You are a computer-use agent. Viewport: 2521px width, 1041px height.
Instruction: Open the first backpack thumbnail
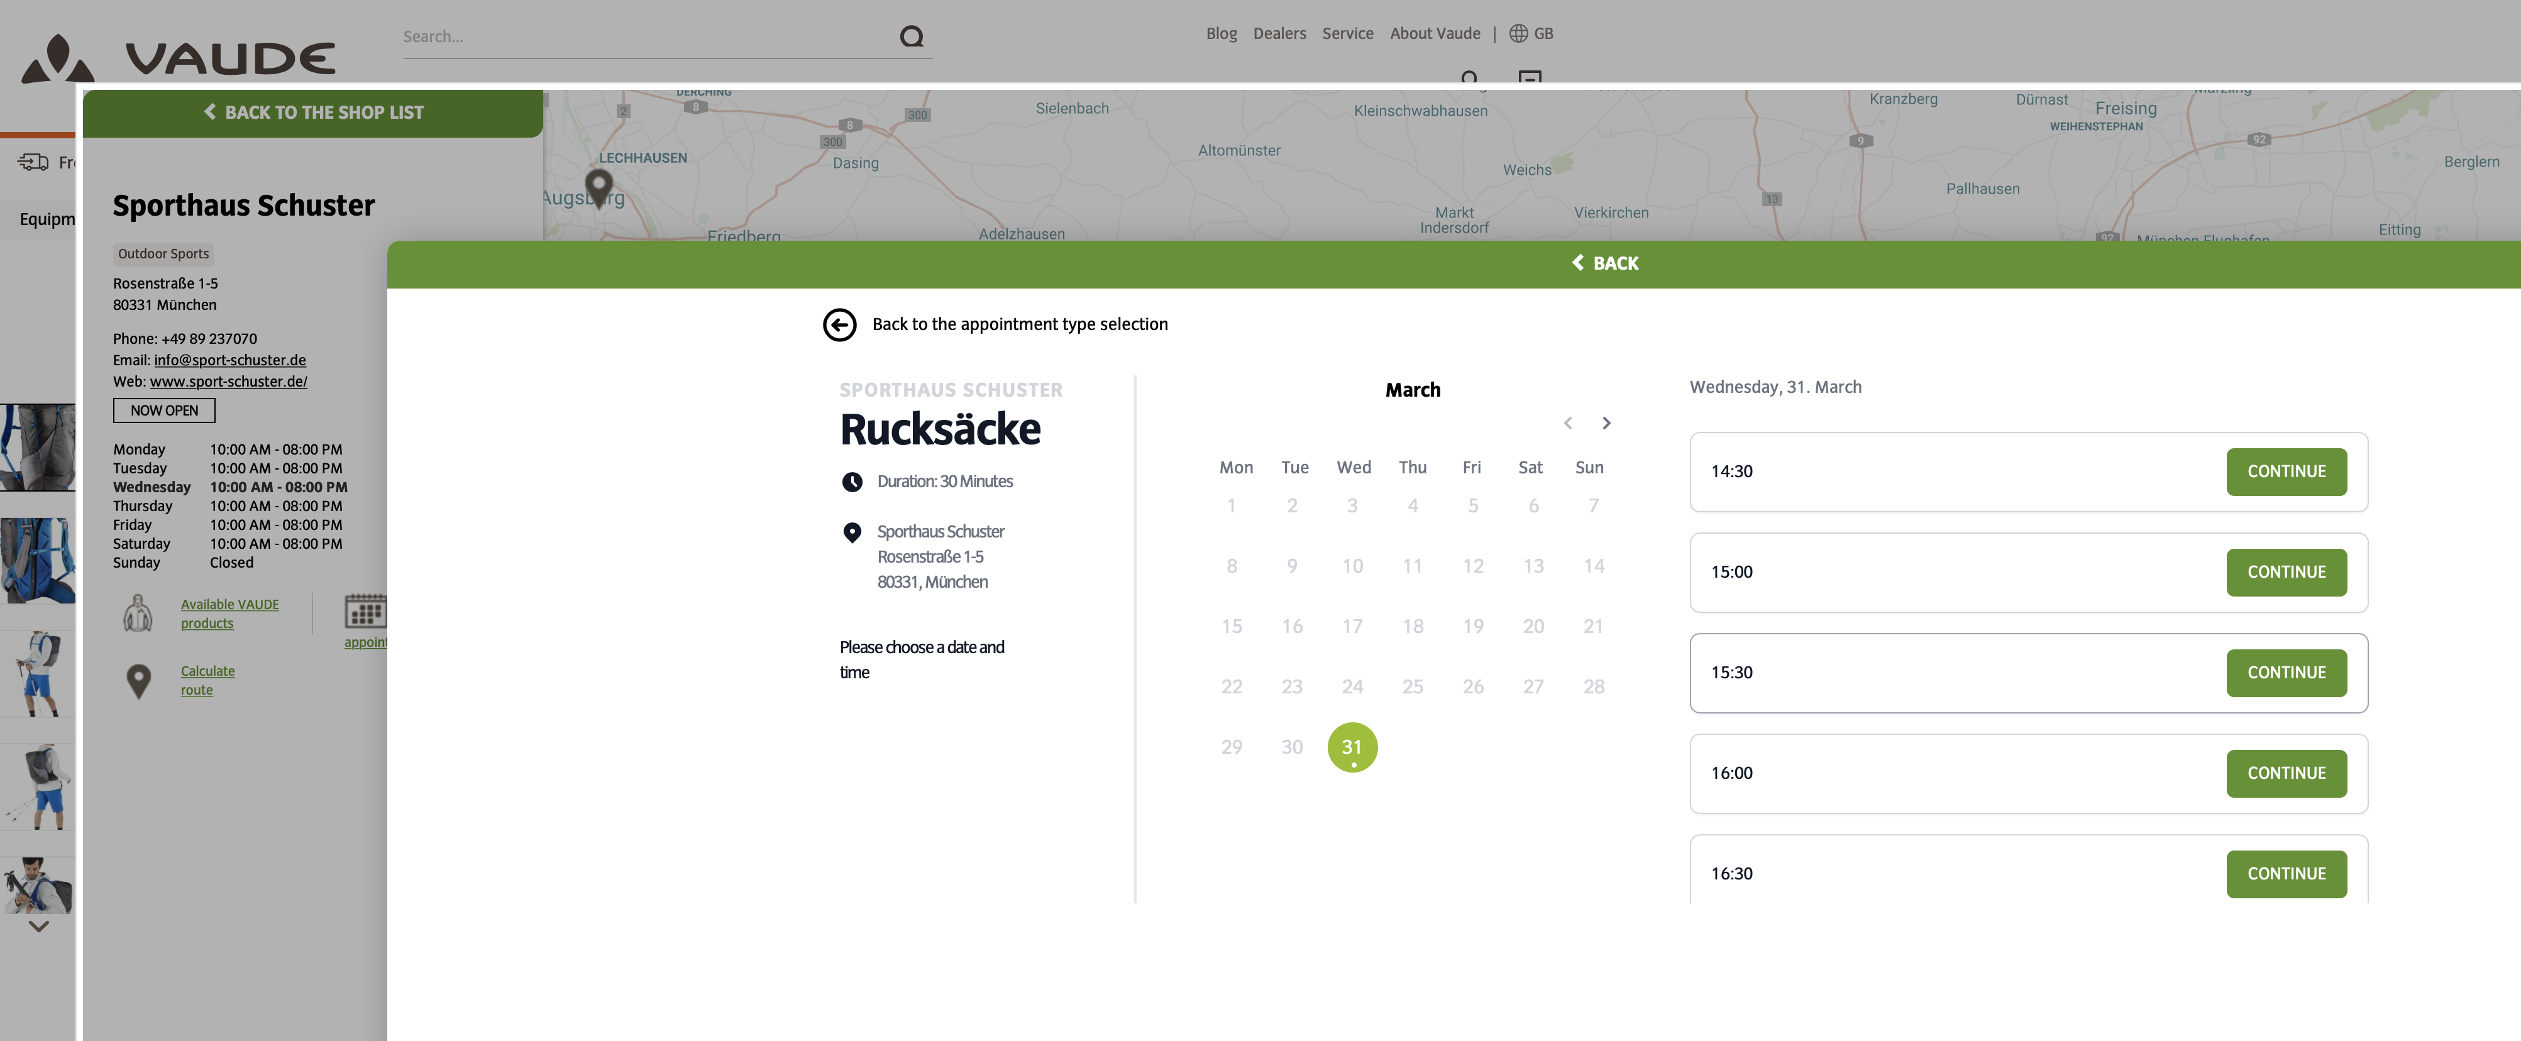pos(37,447)
